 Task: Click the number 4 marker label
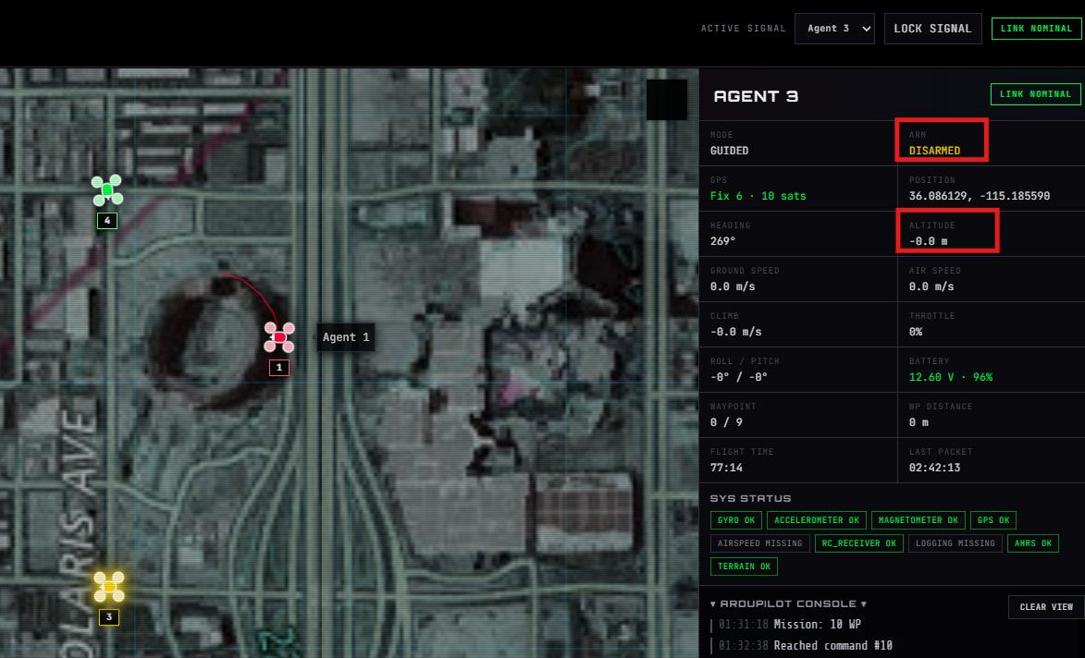[x=107, y=221]
